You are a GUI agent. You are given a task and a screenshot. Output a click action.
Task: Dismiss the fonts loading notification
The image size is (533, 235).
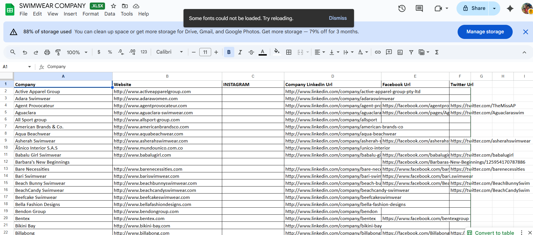[338, 18]
